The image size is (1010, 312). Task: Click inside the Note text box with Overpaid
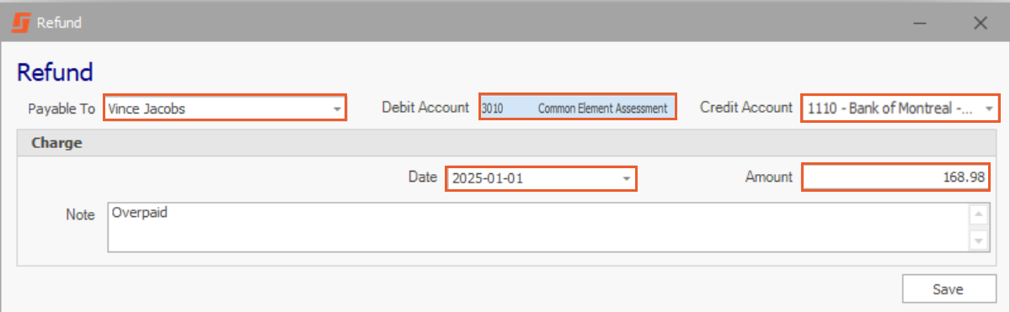click(x=537, y=227)
